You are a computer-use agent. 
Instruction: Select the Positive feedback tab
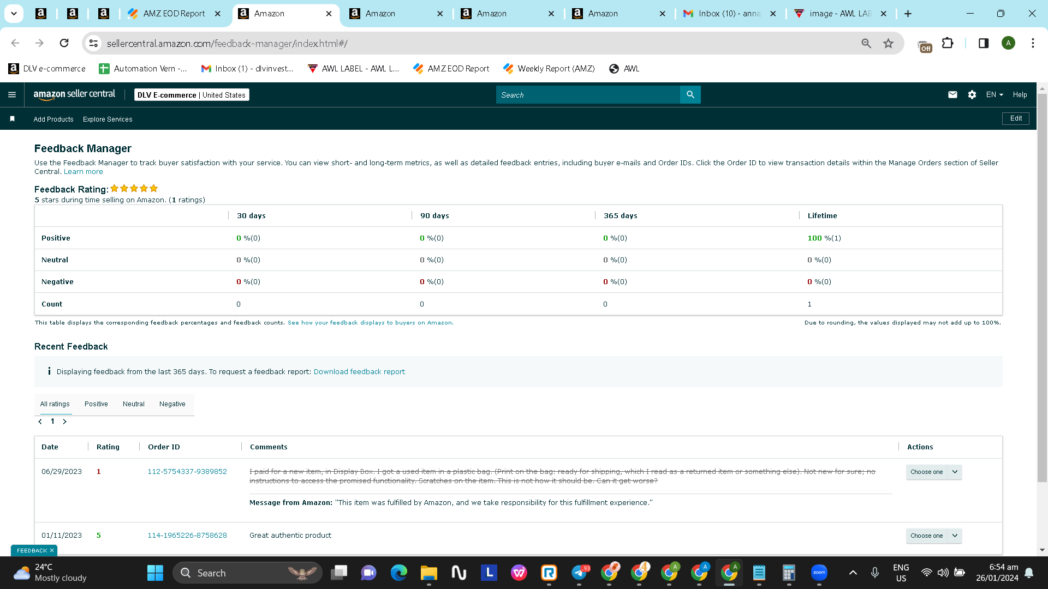click(x=96, y=404)
